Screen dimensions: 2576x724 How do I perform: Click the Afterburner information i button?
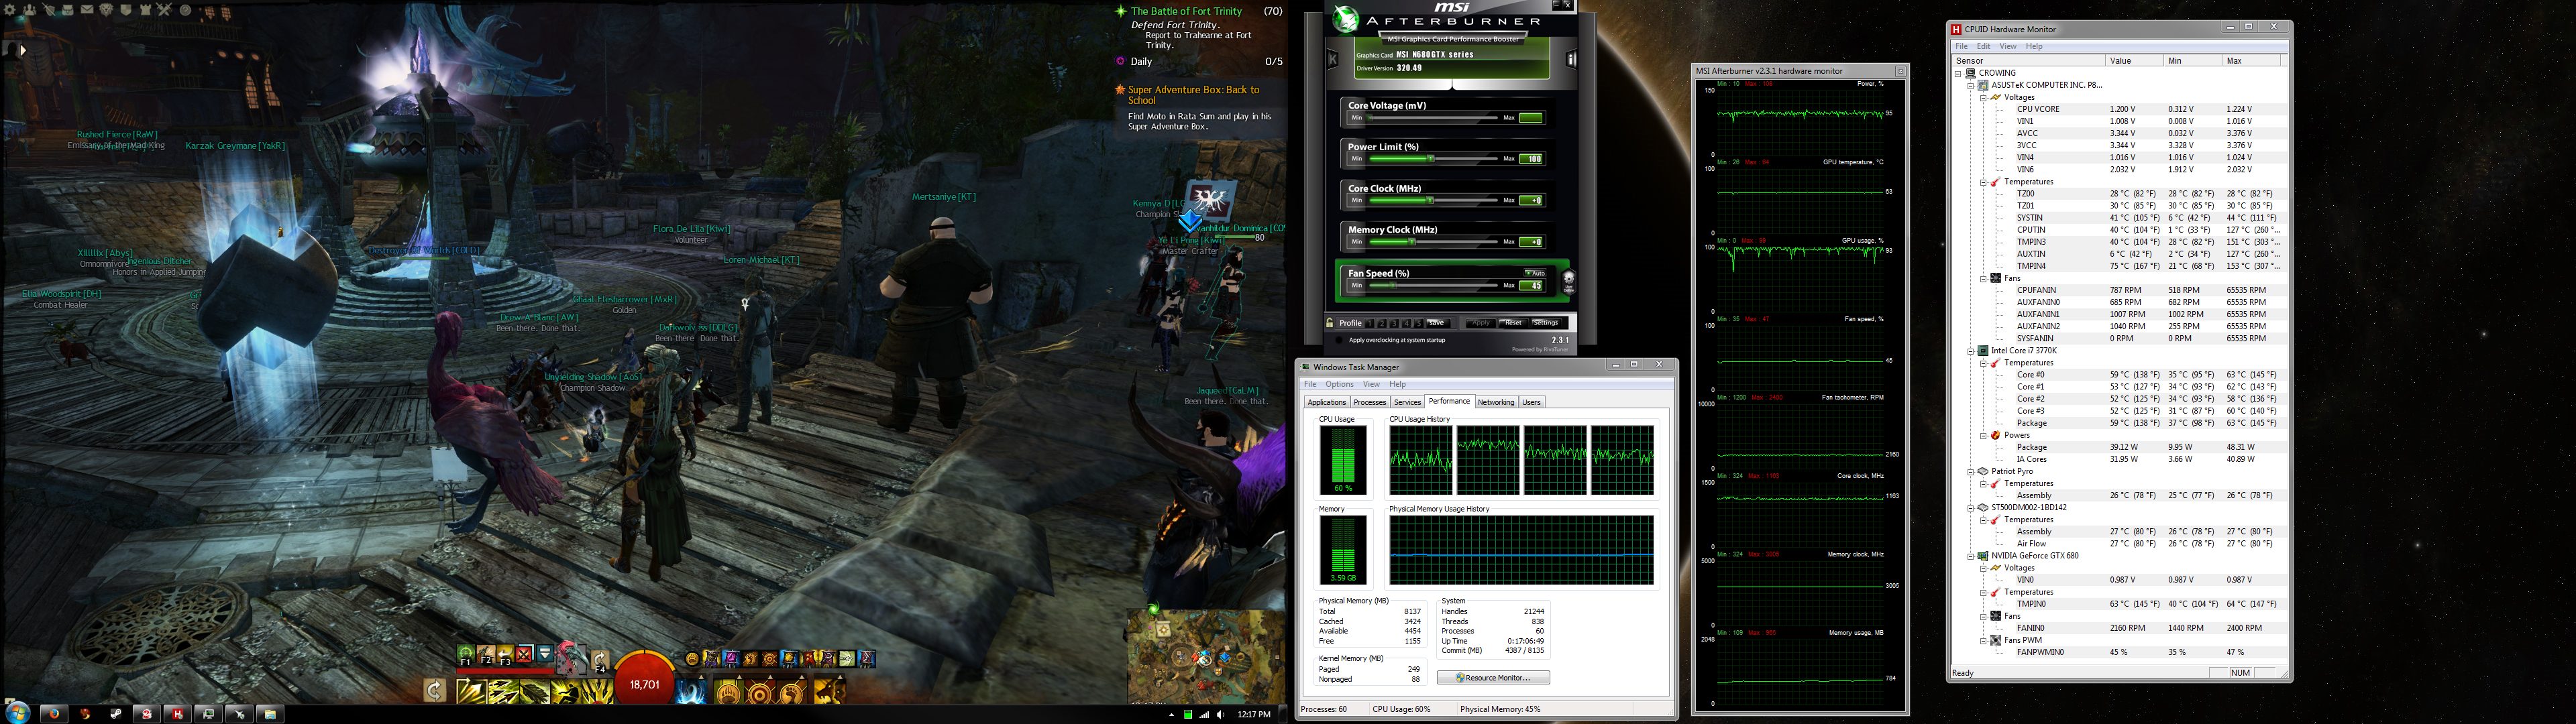tap(1571, 59)
